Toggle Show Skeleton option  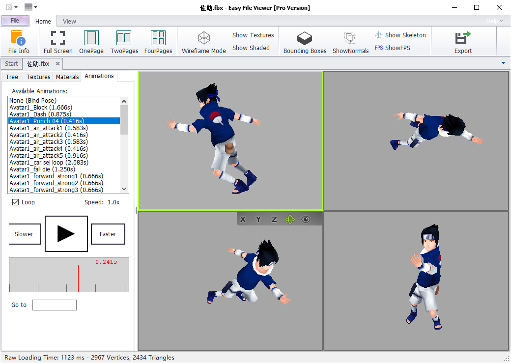[400, 35]
